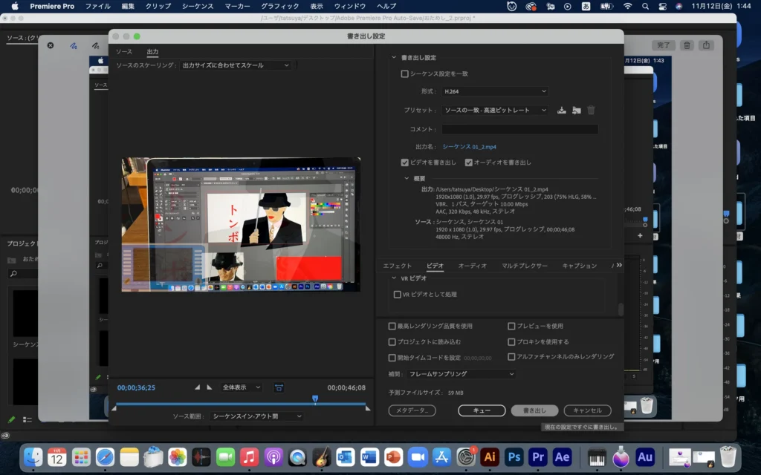This screenshot has height=475, width=761.
Task: Click the save preset icon
Action: click(x=562, y=110)
